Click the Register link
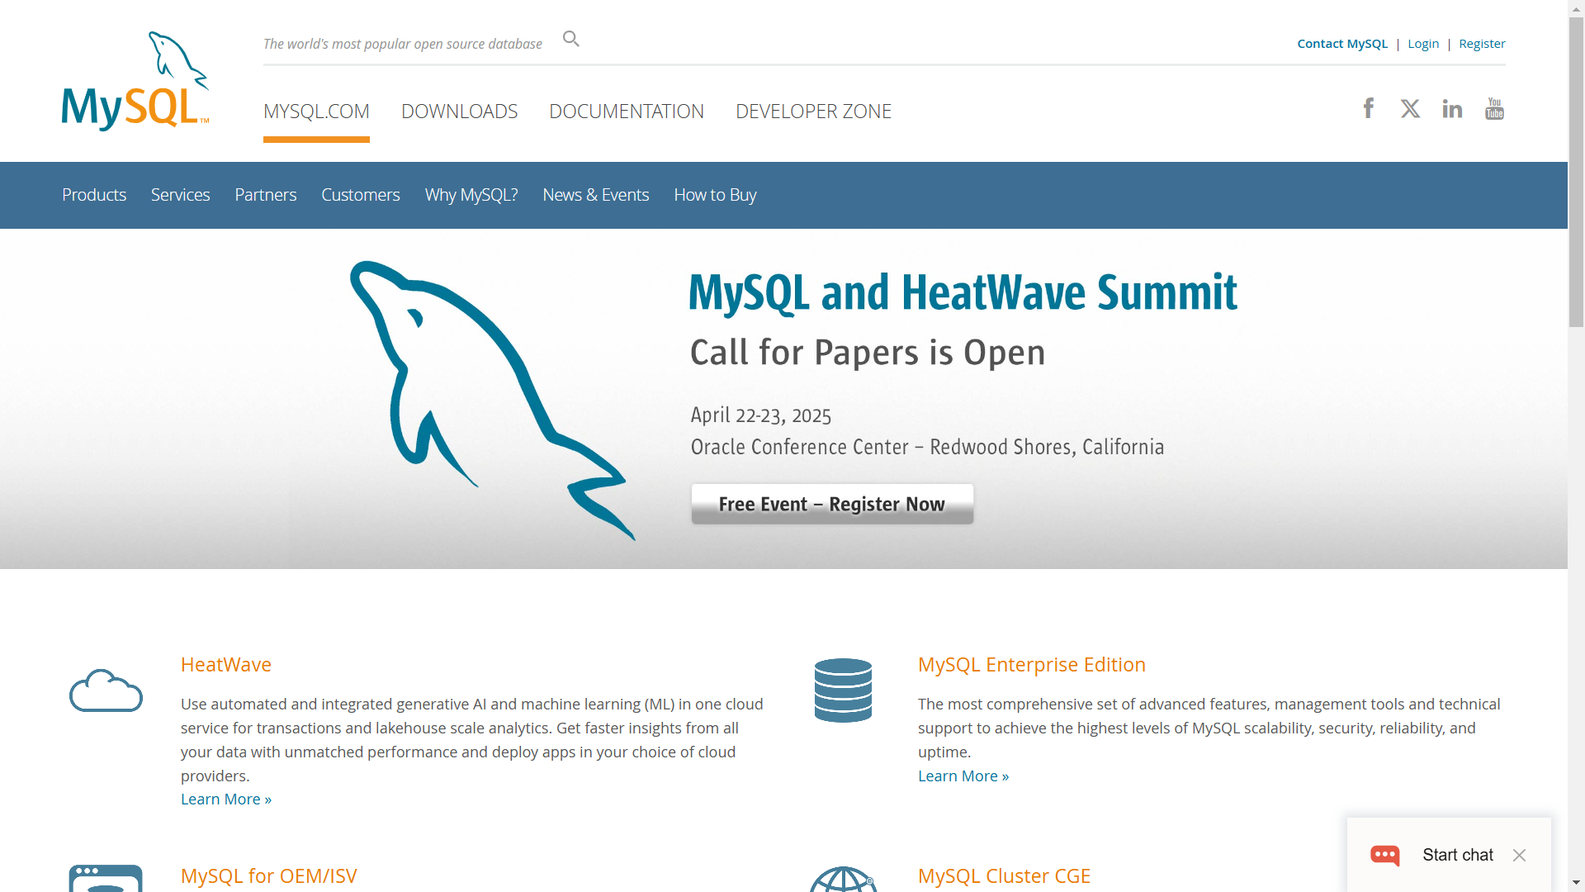The image size is (1585, 892). pos(1482,44)
